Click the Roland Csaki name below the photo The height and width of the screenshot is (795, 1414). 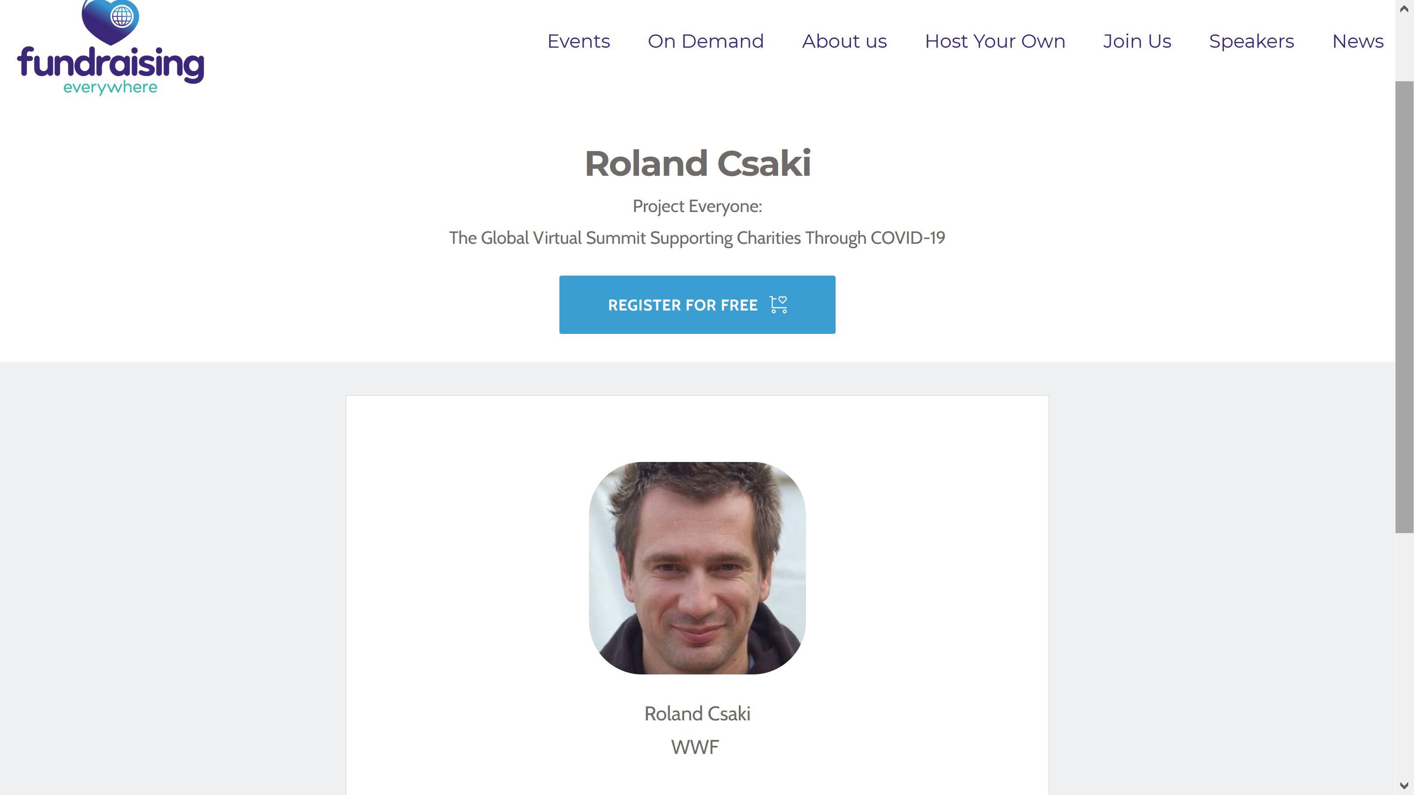pyautogui.click(x=697, y=714)
